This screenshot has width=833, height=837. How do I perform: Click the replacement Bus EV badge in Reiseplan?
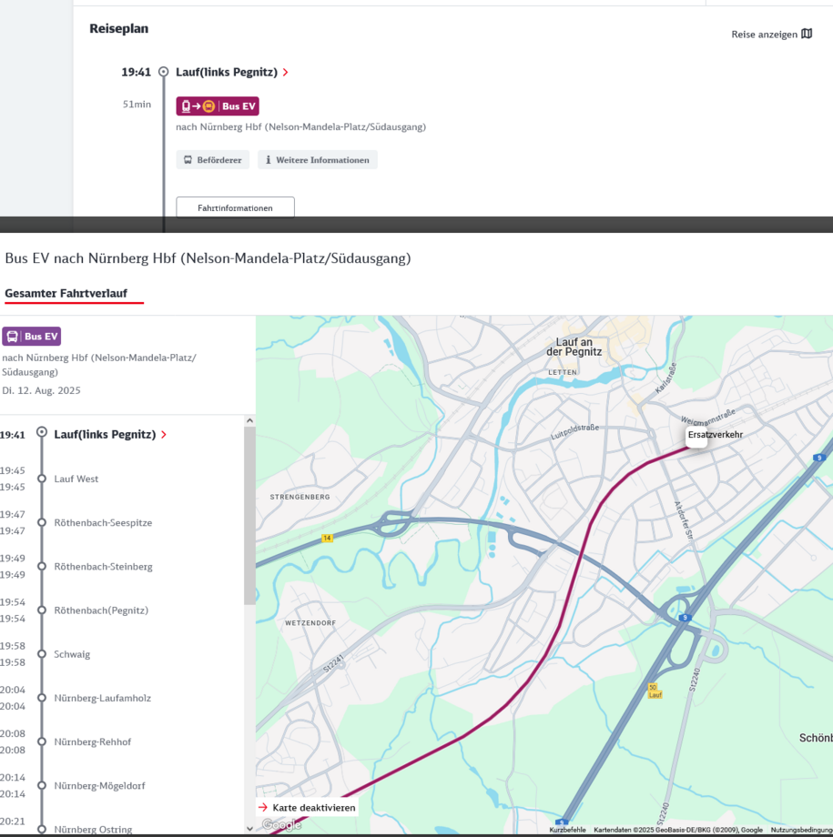coord(218,106)
